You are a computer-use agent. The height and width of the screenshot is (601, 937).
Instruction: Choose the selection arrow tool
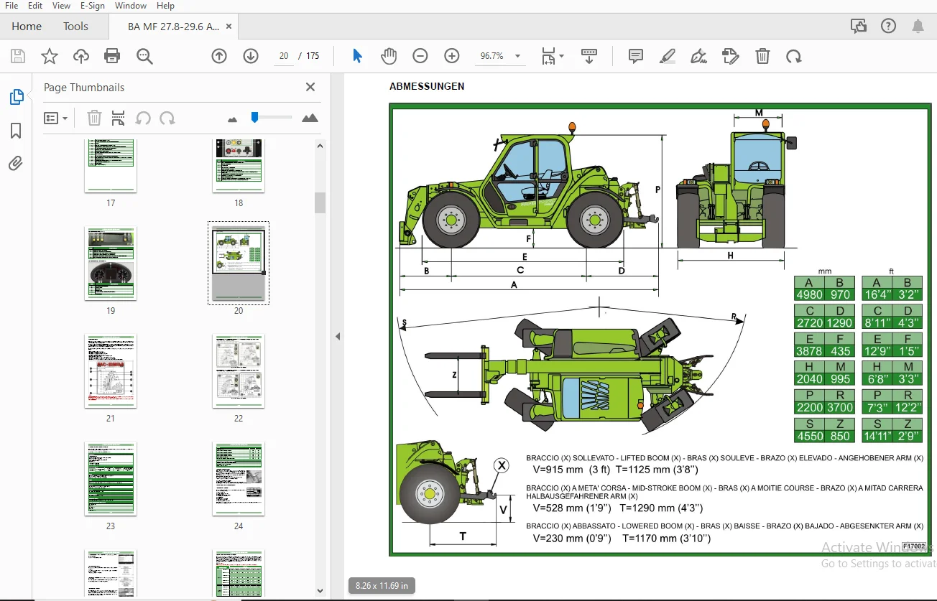point(357,56)
